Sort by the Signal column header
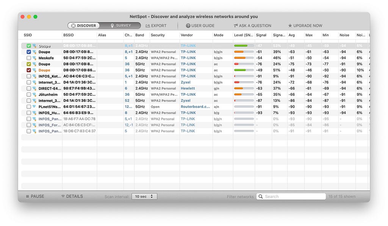The height and width of the screenshot is (226, 388). (x=261, y=35)
